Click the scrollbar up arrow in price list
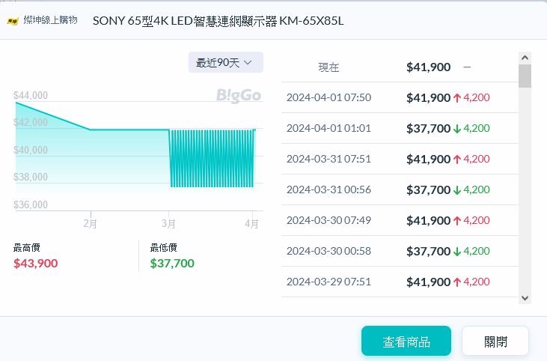Viewport: 547px width, 361px height. [x=525, y=58]
